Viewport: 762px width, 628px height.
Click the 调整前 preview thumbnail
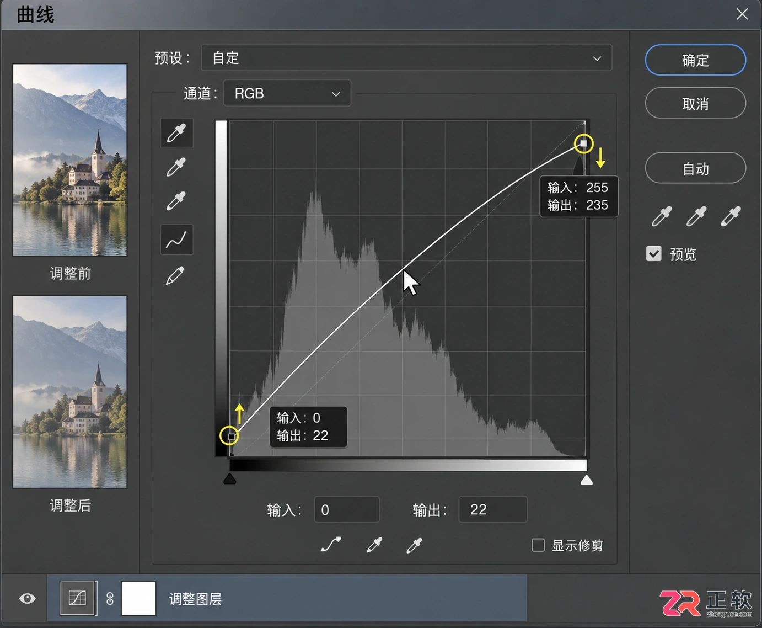pos(70,160)
